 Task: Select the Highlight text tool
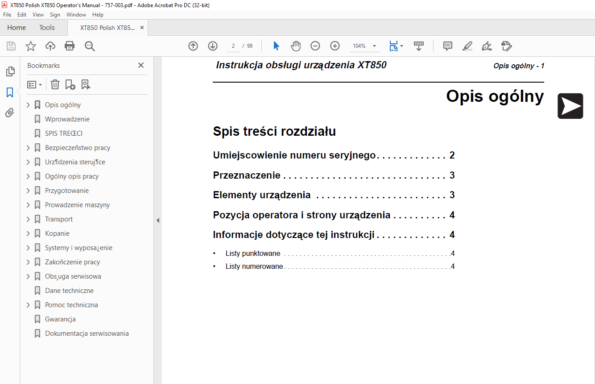(x=467, y=46)
